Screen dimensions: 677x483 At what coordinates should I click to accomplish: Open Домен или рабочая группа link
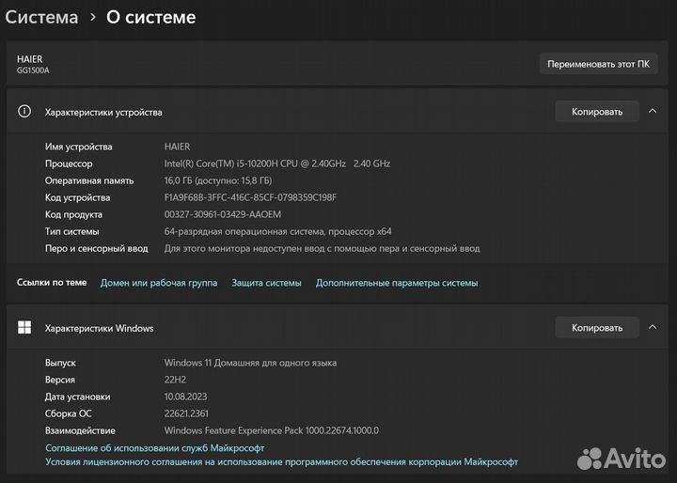pyautogui.click(x=159, y=283)
